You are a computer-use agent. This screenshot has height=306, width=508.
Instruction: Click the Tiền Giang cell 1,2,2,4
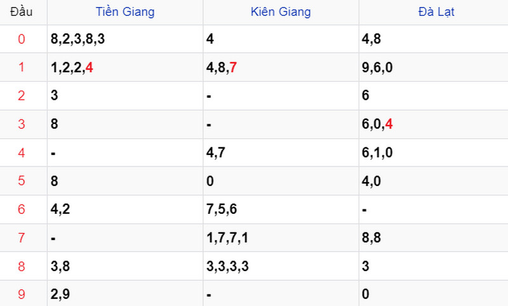125,67
